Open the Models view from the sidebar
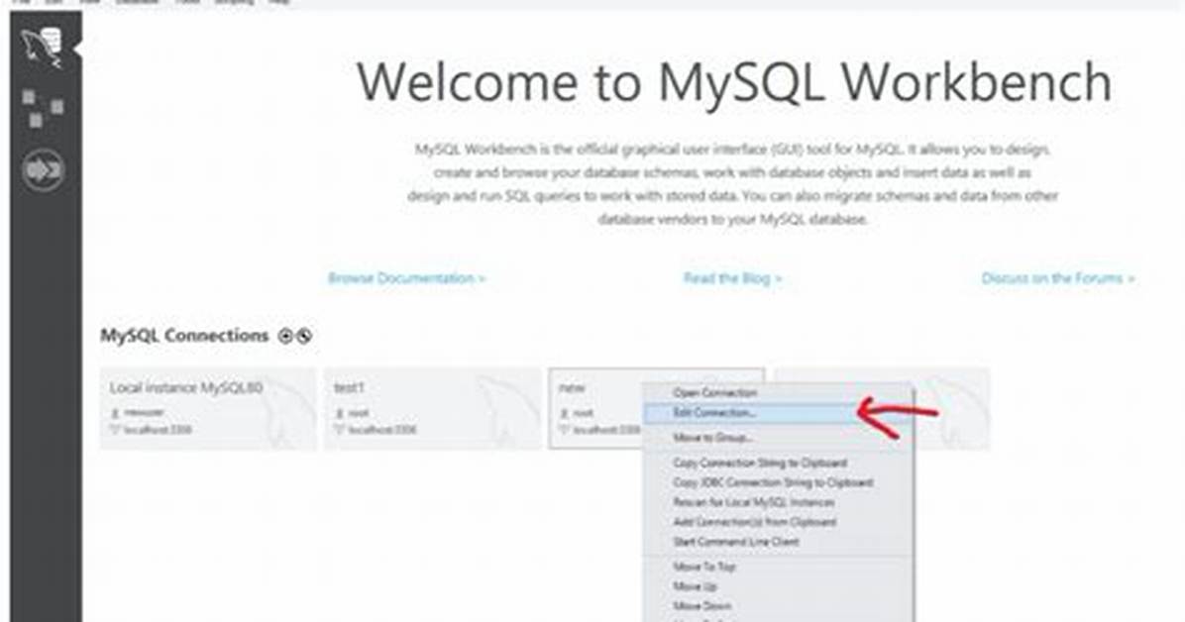 42,108
